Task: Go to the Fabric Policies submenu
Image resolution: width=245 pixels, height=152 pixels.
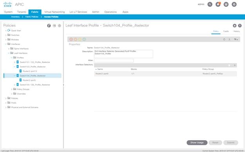Action: coord(32,17)
